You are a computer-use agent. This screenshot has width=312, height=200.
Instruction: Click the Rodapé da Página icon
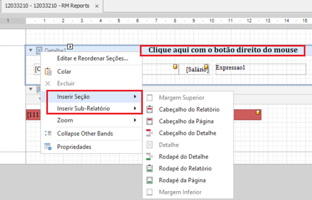click(x=149, y=180)
